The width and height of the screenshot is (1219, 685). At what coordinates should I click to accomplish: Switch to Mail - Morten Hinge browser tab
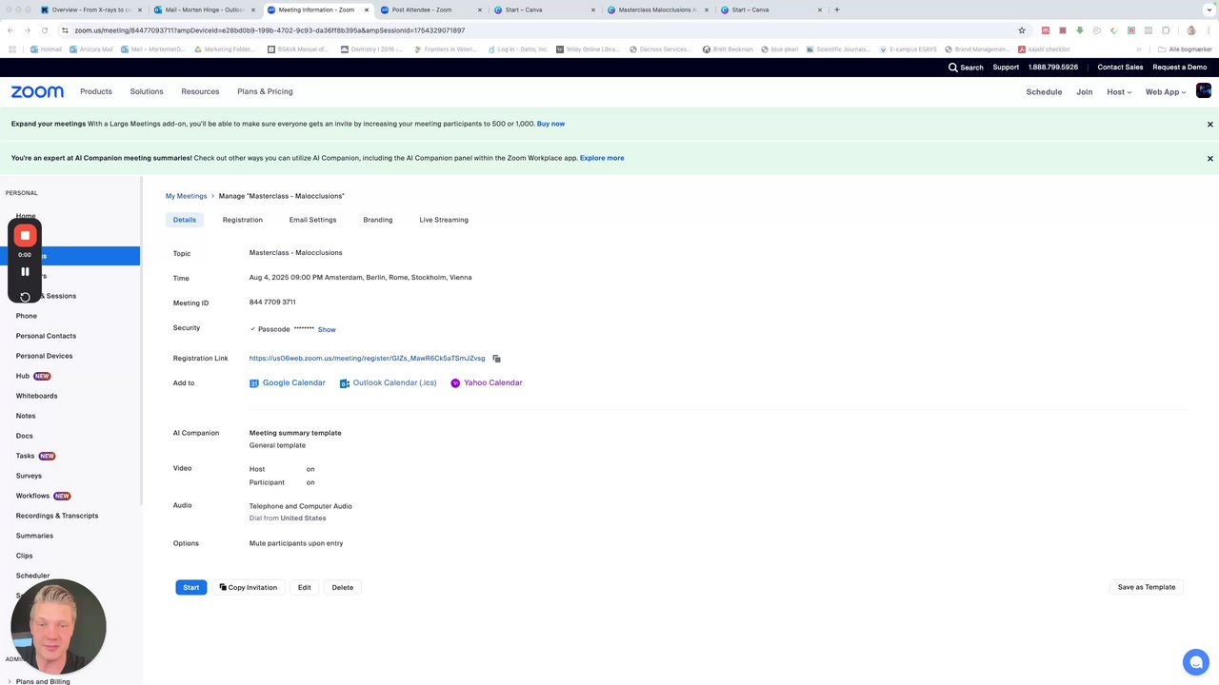pos(205,10)
